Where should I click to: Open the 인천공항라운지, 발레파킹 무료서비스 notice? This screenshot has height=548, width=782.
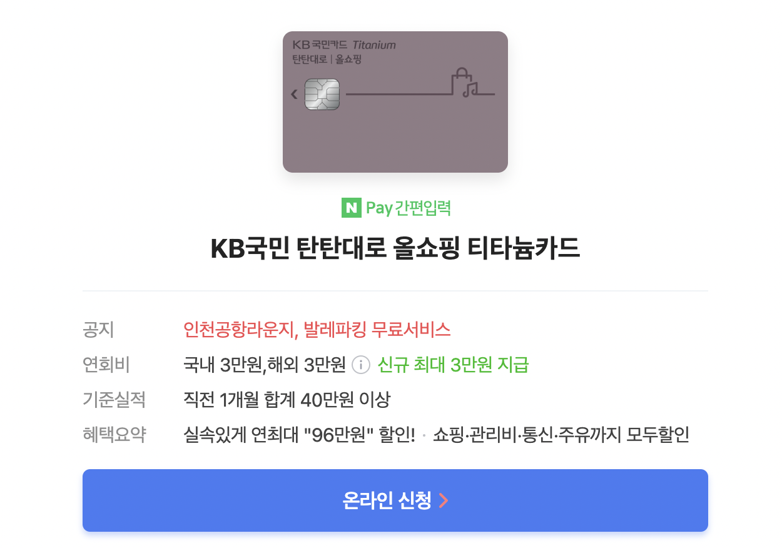pos(317,329)
